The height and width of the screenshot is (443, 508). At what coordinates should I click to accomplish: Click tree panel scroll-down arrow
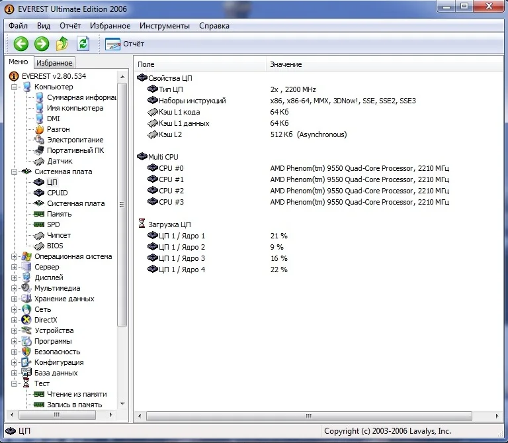[x=122, y=404]
